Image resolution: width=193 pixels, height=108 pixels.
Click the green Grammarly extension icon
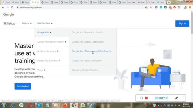coord(161,7)
